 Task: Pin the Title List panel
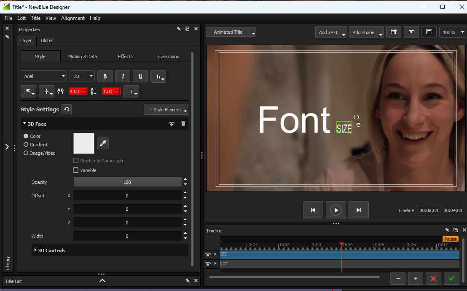pyautogui.click(x=187, y=280)
